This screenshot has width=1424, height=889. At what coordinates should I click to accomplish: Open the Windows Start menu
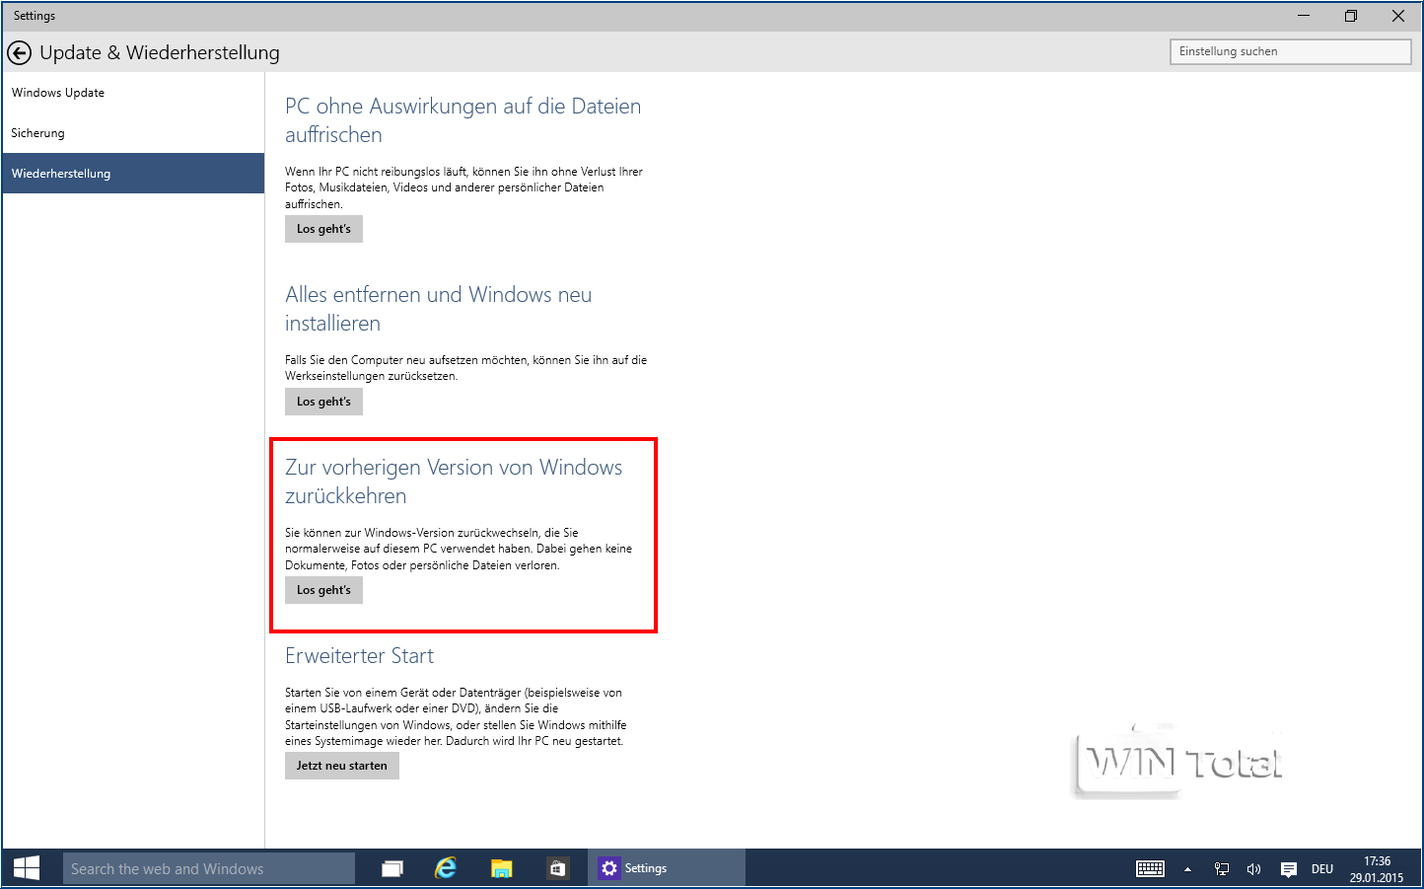point(27,868)
